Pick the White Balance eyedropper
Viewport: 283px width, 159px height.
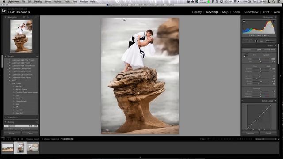coord(245,55)
